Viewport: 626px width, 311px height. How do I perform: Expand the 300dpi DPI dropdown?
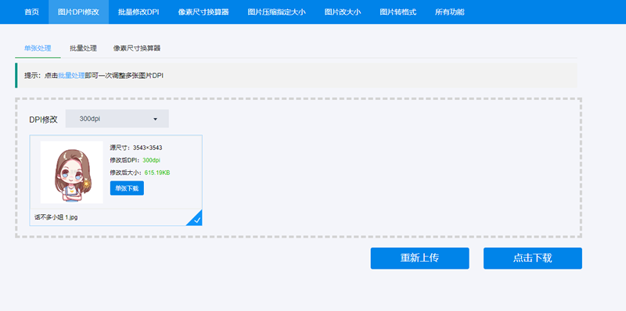[117, 119]
